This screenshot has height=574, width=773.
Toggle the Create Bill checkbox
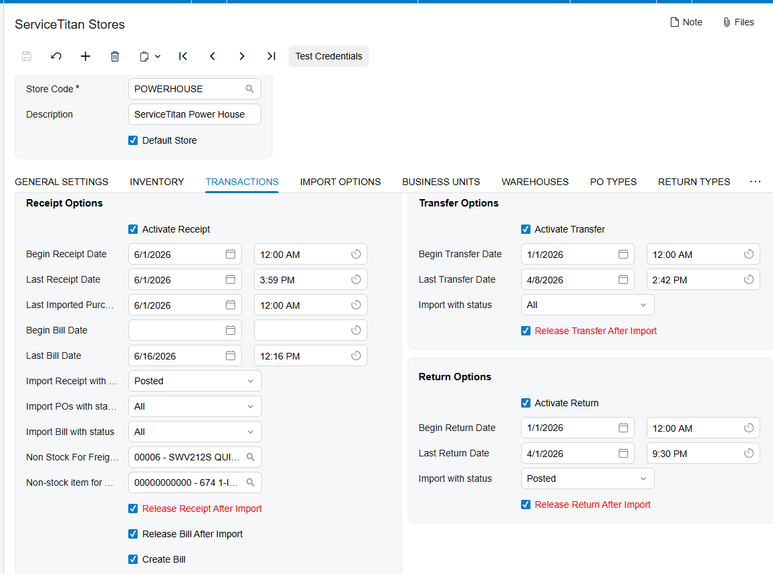coord(133,559)
